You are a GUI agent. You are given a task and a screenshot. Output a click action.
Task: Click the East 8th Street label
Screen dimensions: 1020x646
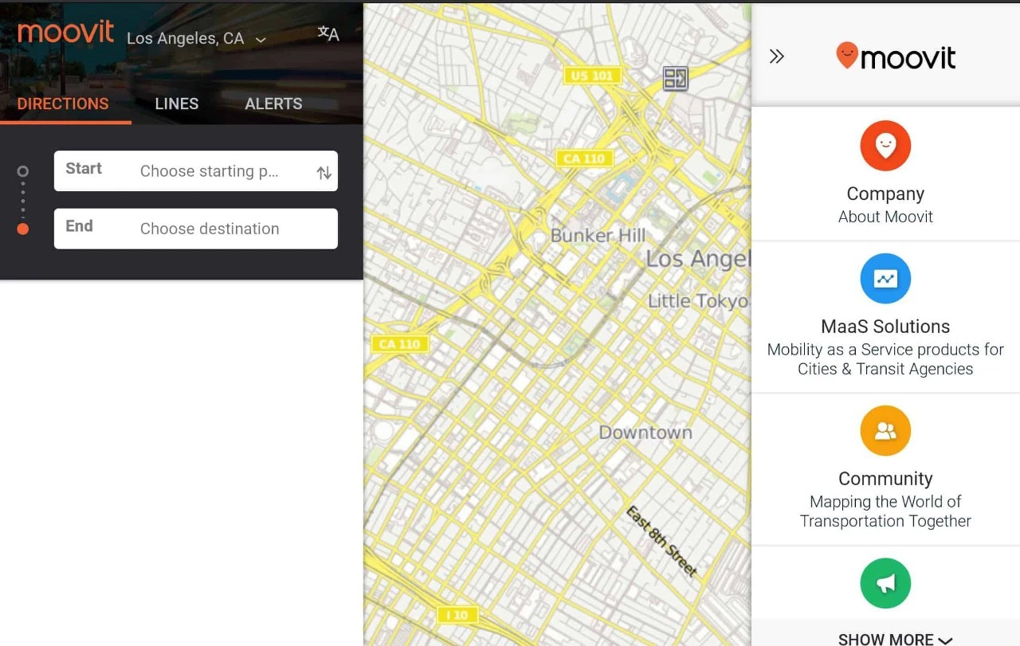(x=661, y=541)
